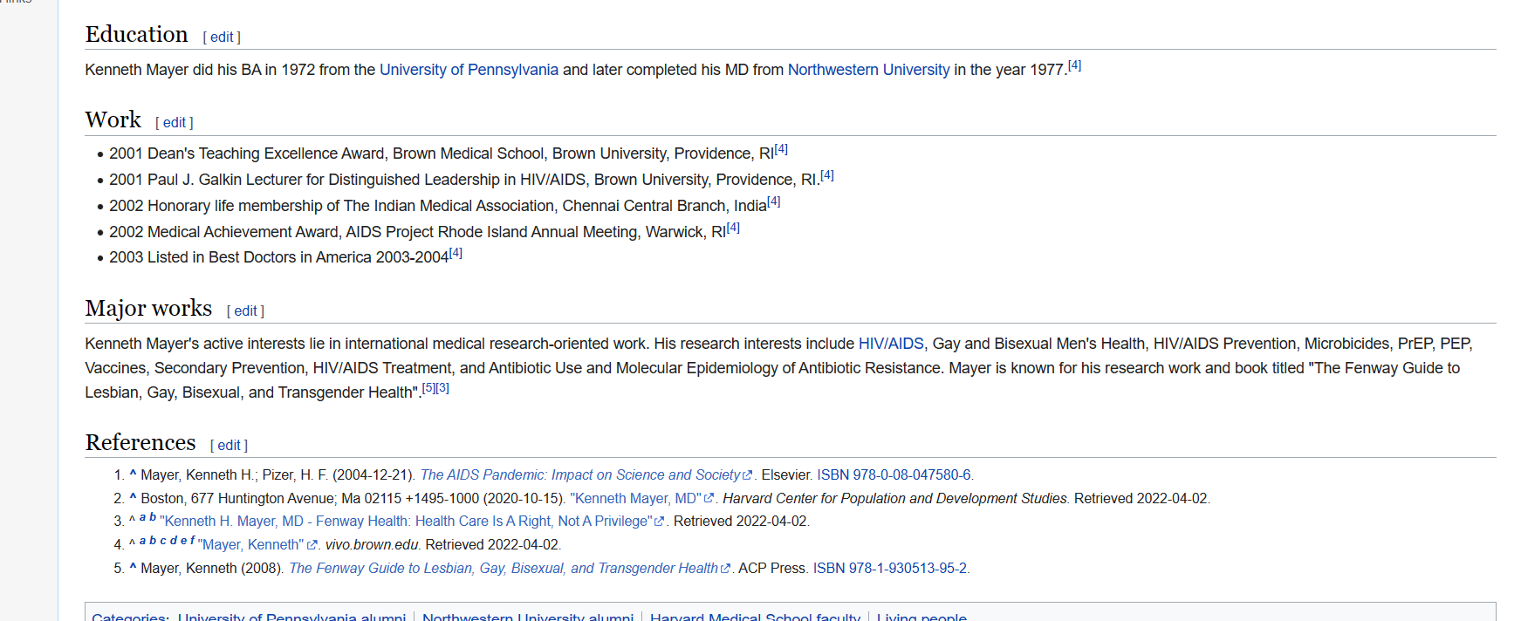Open Northwestern University article link
The image size is (1521, 621).
point(868,70)
